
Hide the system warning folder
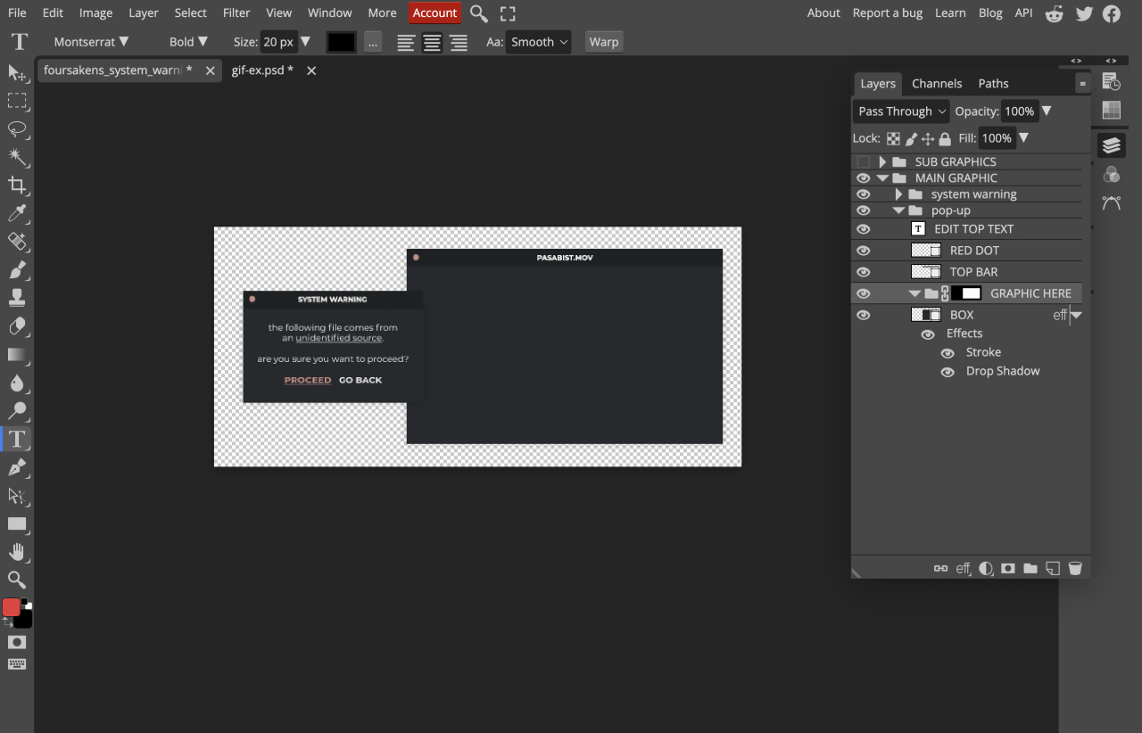pyautogui.click(x=863, y=194)
